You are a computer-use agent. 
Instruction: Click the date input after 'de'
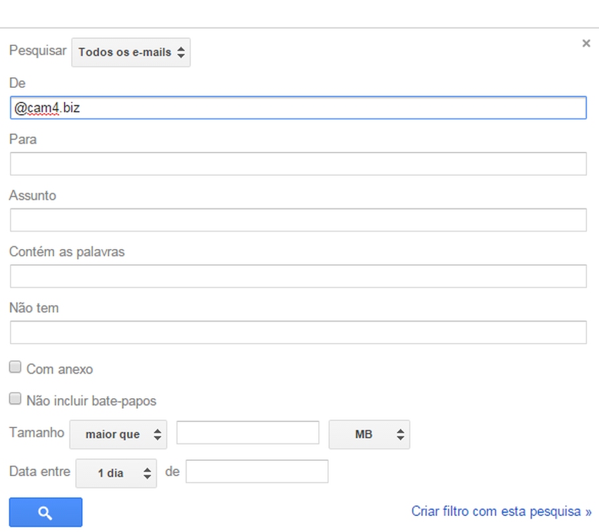256,471
